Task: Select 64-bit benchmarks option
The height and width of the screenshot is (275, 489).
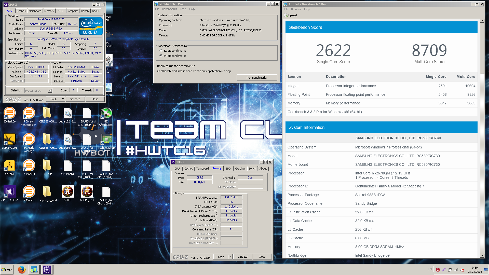Action: tap(161, 56)
